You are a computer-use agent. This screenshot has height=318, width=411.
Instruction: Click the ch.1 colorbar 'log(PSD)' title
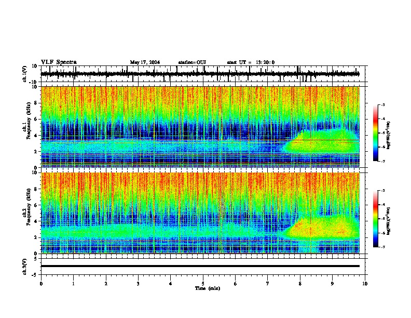click(389, 136)
